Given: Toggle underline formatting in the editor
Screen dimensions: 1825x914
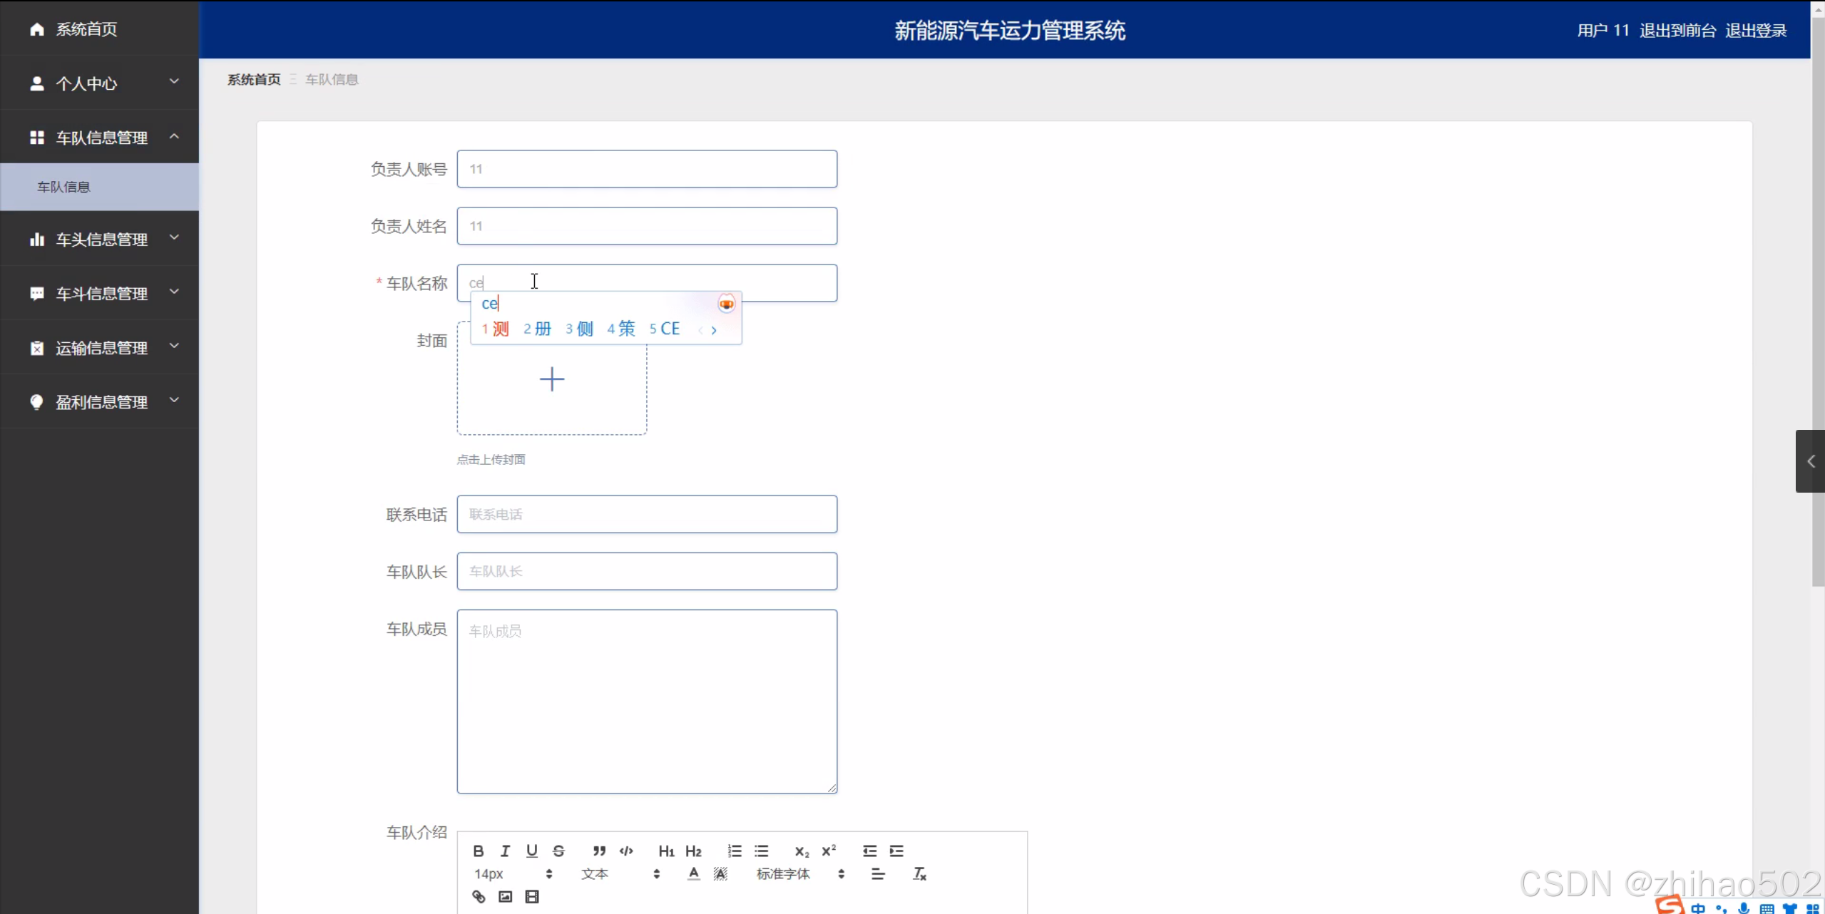Looking at the screenshot, I should [531, 851].
